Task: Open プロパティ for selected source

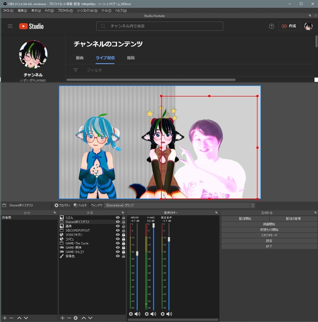Action: click(62, 205)
